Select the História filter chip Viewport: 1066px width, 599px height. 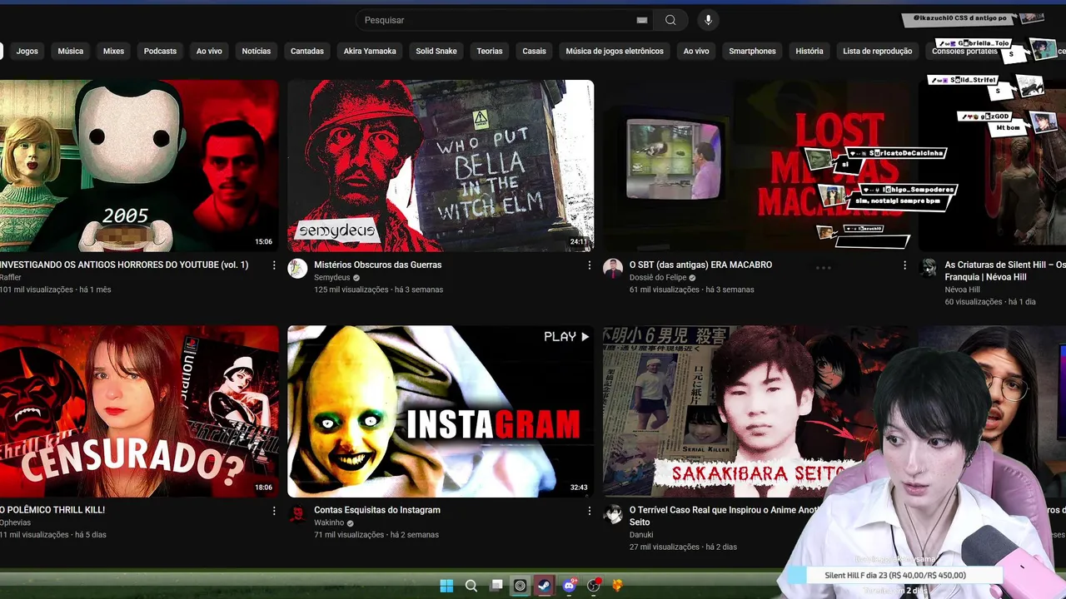tap(809, 51)
